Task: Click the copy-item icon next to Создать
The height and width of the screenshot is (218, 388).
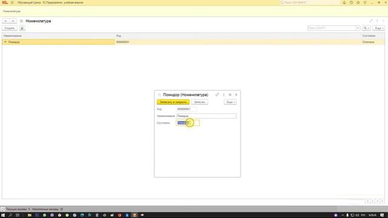Action: tap(22, 28)
